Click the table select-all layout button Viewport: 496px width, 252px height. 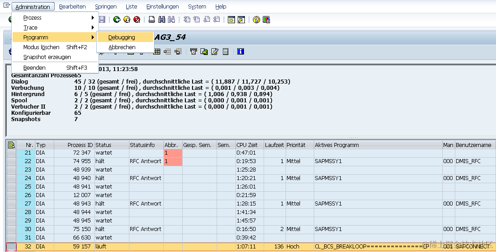pyautogui.click(x=11, y=145)
